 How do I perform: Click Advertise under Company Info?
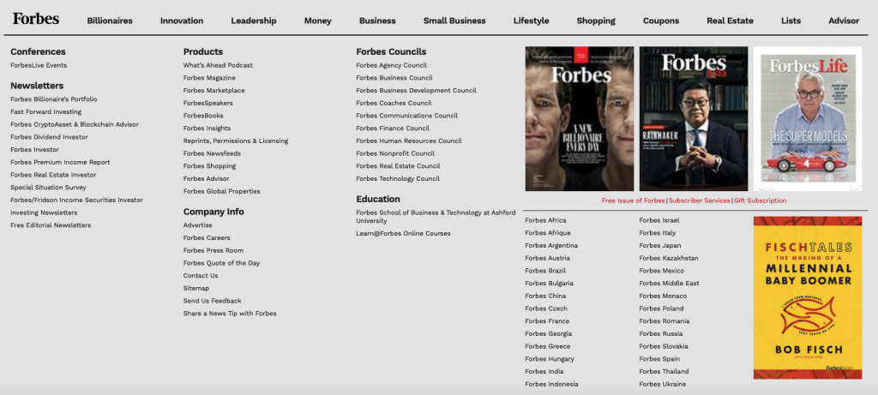pyautogui.click(x=198, y=224)
